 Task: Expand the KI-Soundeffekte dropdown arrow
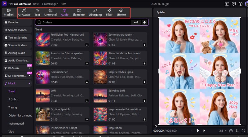point(29,76)
